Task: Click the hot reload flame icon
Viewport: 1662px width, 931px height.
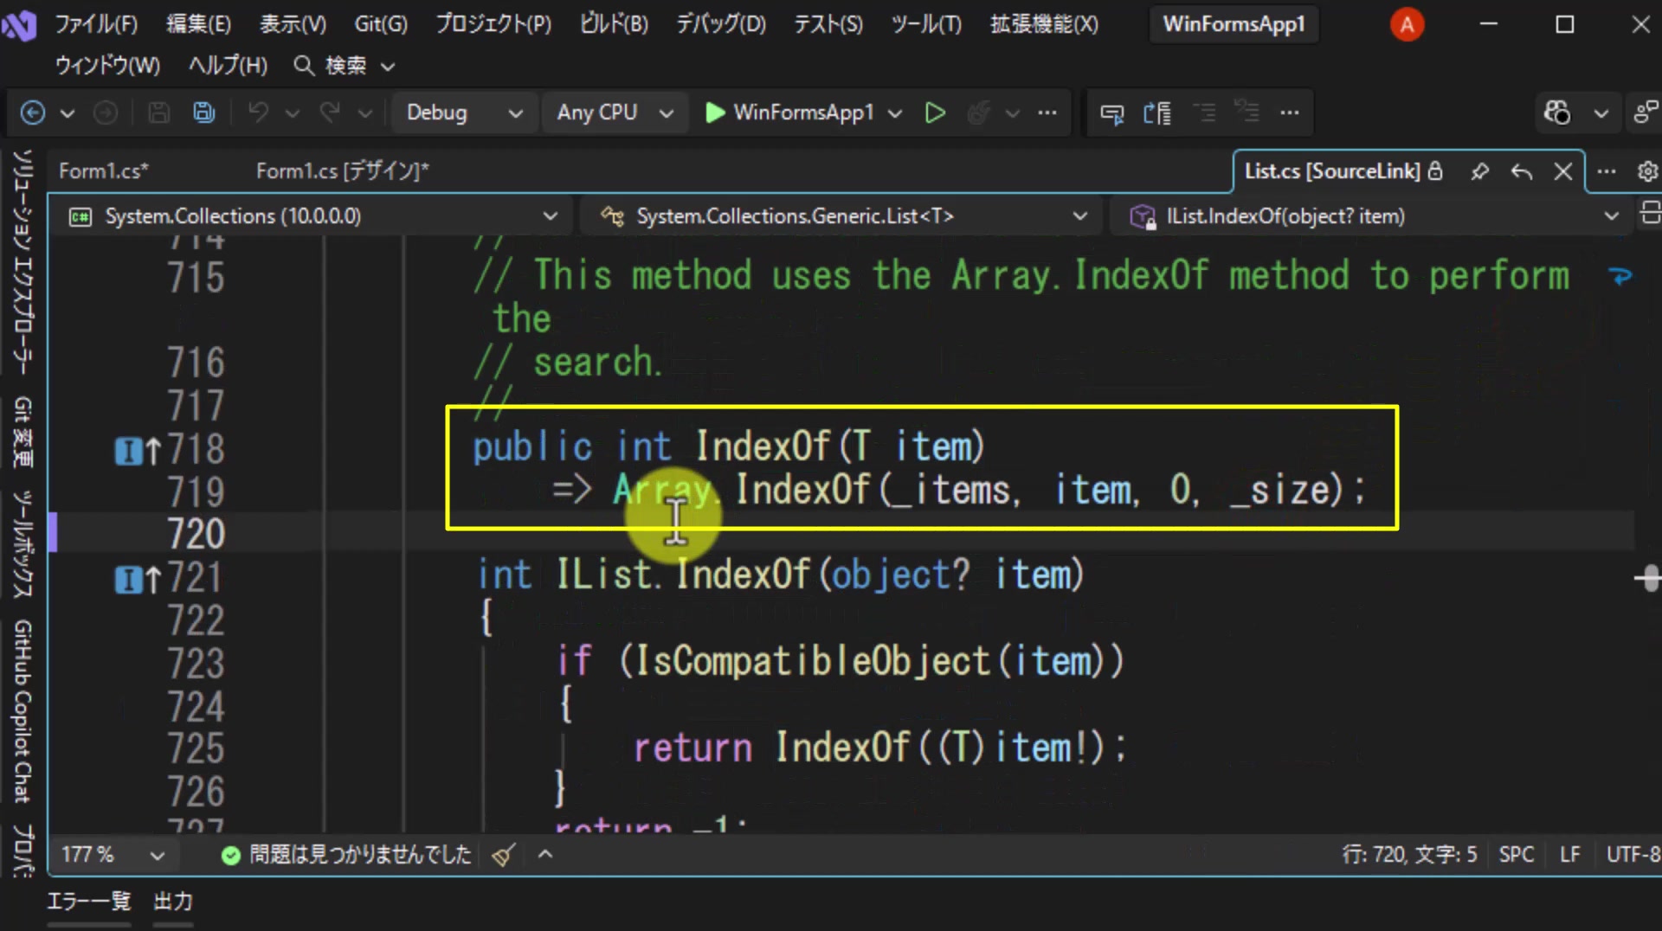Action: click(979, 112)
